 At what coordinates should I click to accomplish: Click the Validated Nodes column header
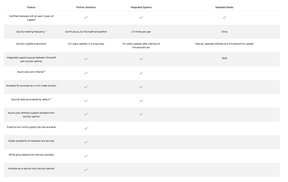(224, 7)
